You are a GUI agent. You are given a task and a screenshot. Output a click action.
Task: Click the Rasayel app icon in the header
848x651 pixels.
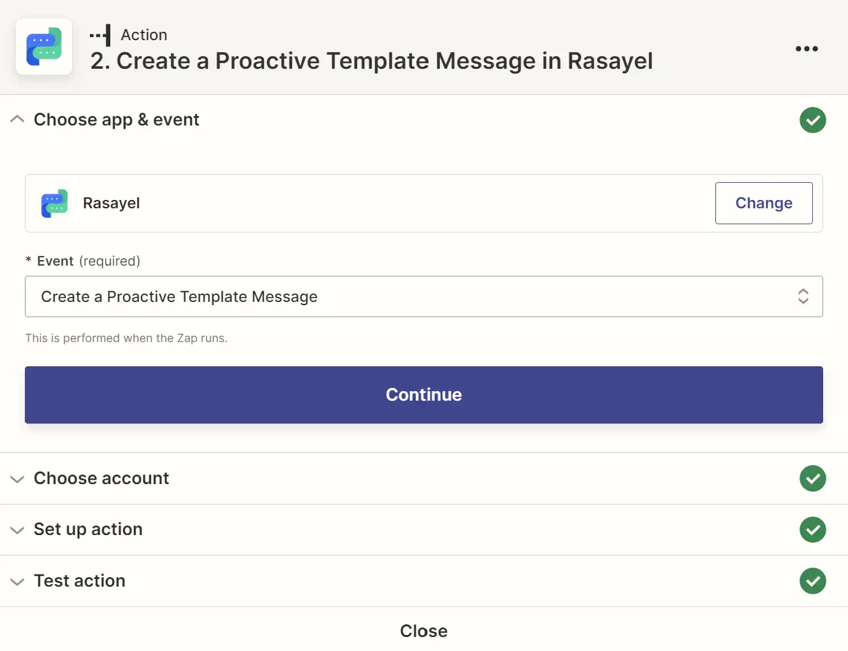point(43,46)
